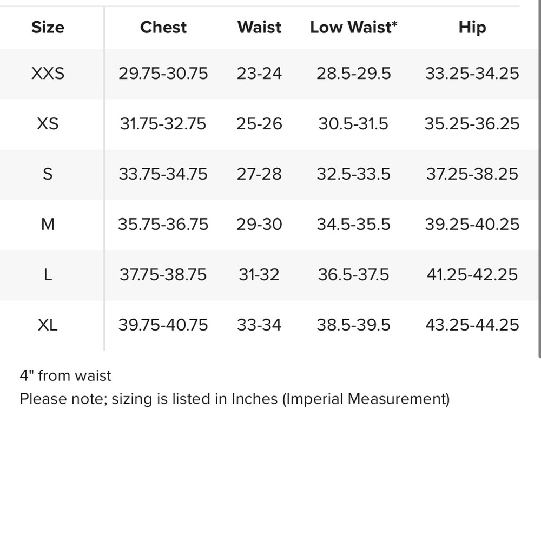Click the '4" from waist' footnote text

click(x=65, y=375)
